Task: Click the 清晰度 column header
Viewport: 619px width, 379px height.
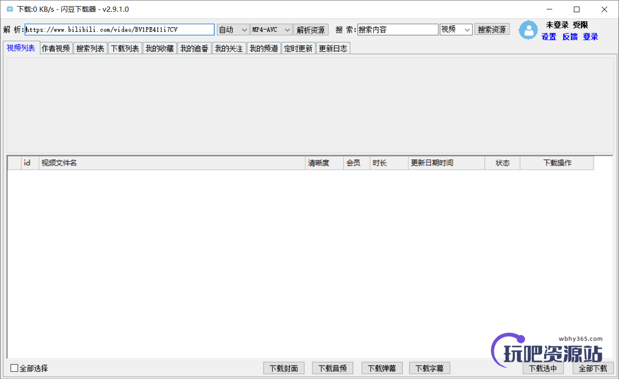Action: [x=325, y=163]
